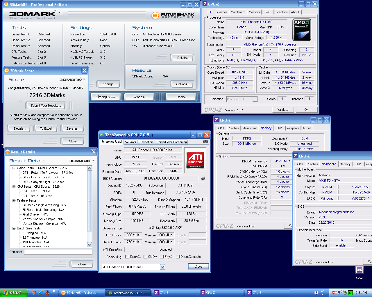The image size is (372, 297).
Task: Click the Start button
Action: pyautogui.click(x=14, y=293)
